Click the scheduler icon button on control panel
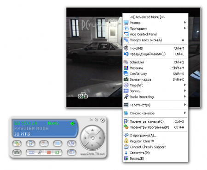Viewport: 207px width, 170px height. coord(44,143)
